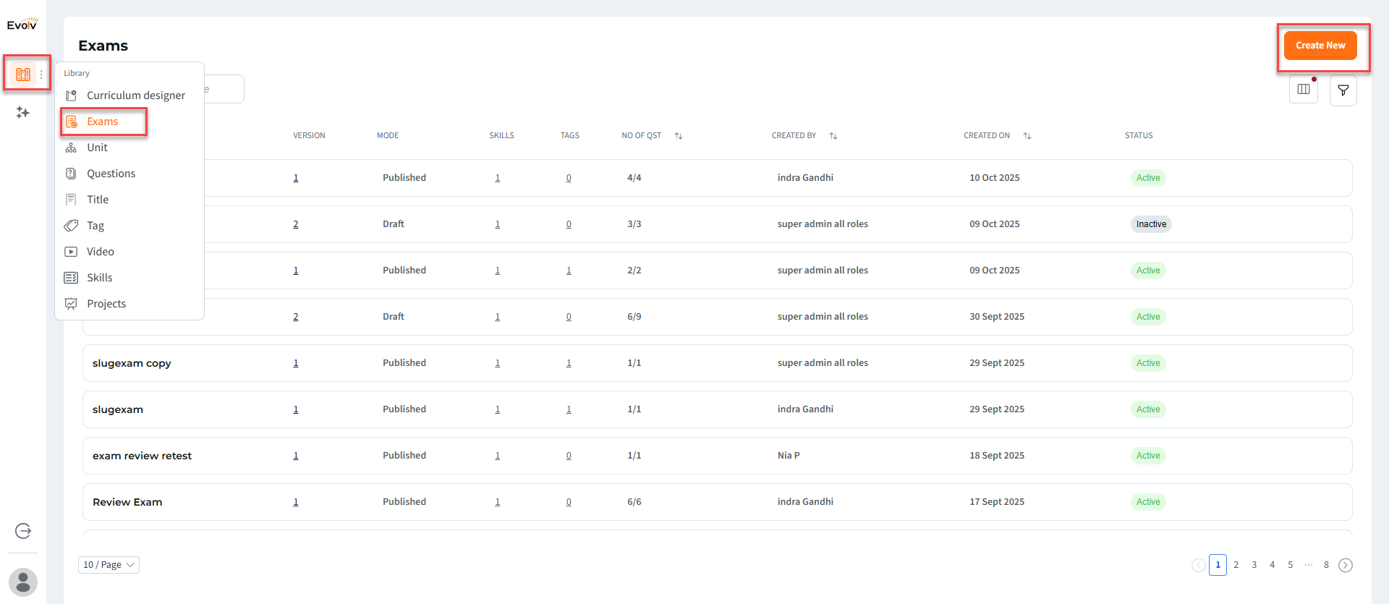Click the Inactive status badge
This screenshot has width=1389, height=604.
pyautogui.click(x=1150, y=224)
